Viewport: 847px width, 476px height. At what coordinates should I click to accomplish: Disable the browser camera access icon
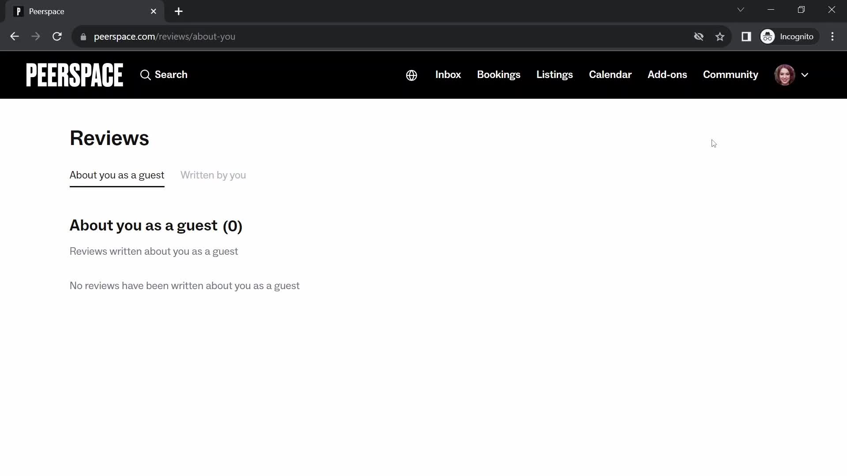coord(699,37)
